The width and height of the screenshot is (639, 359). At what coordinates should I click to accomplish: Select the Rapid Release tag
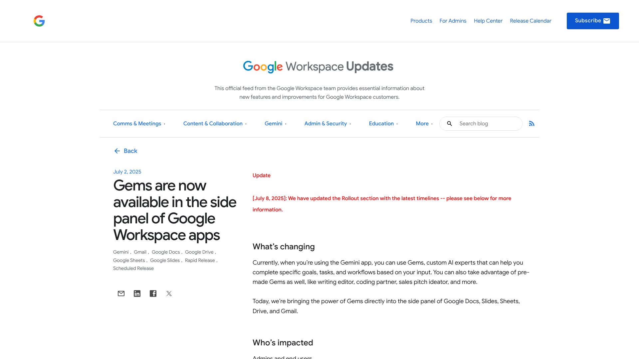point(200,260)
